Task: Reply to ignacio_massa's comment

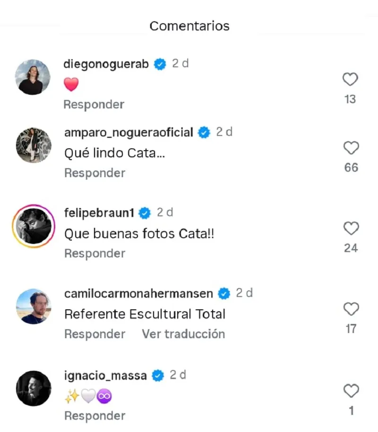Action: click(94, 416)
